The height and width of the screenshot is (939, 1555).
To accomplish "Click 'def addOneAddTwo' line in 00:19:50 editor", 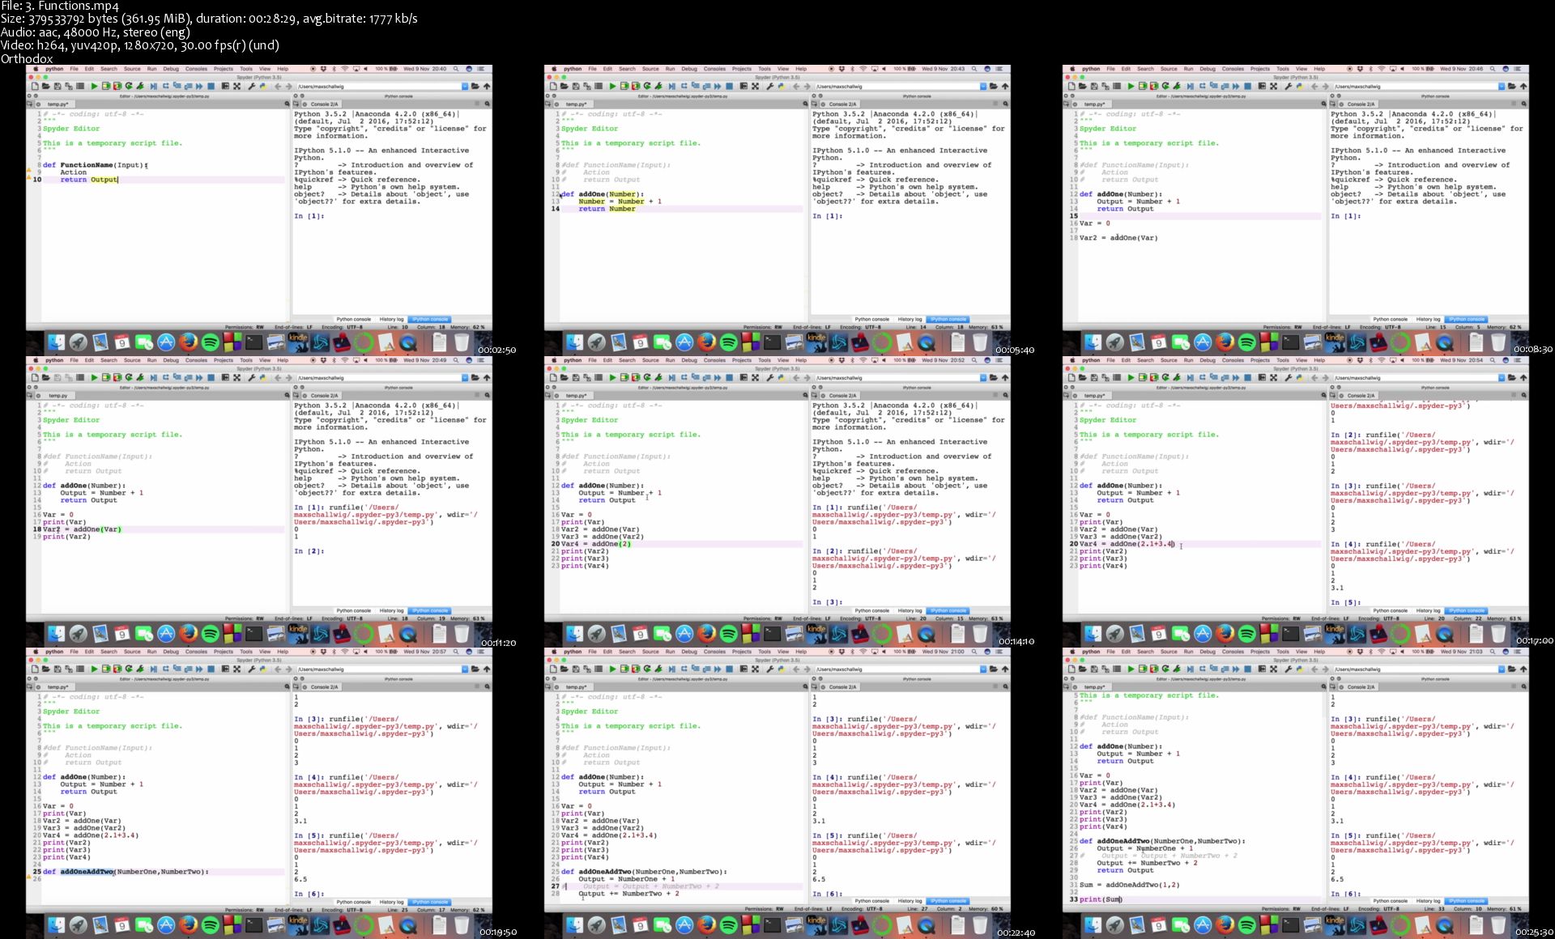I will pyautogui.click(x=126, y=872).
